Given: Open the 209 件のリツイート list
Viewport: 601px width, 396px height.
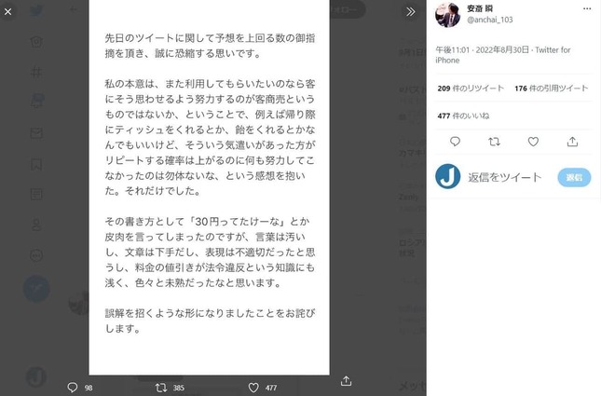Looking at the screenshot, I should pos(471,89).
